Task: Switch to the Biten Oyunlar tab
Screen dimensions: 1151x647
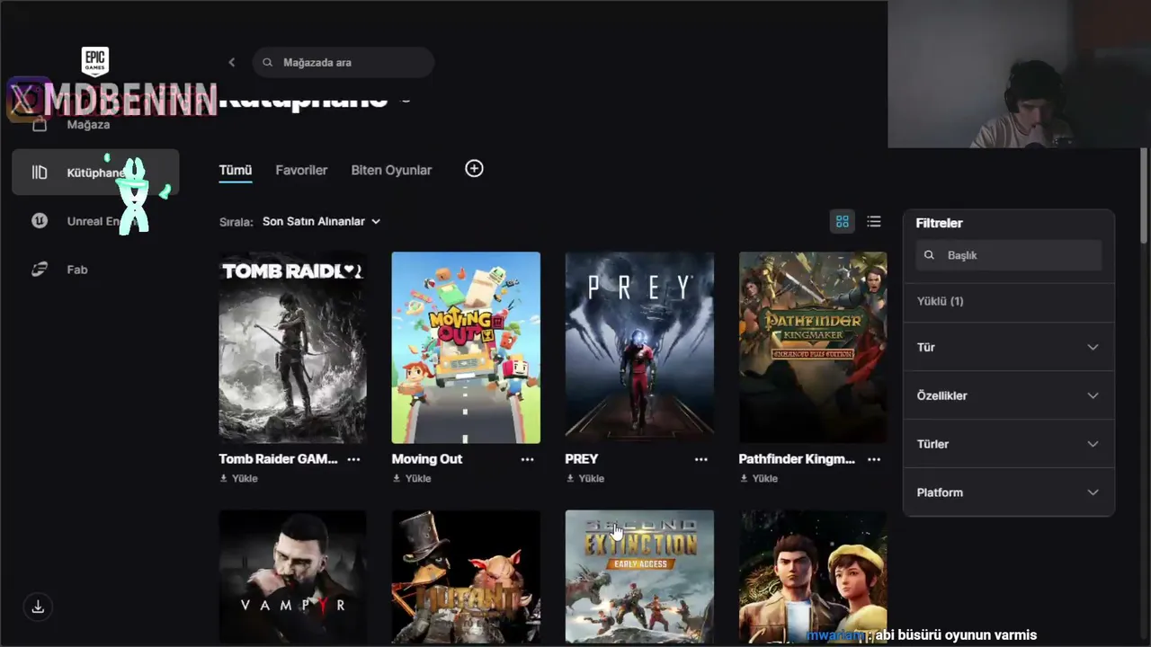Action: [x=391, y=170]
